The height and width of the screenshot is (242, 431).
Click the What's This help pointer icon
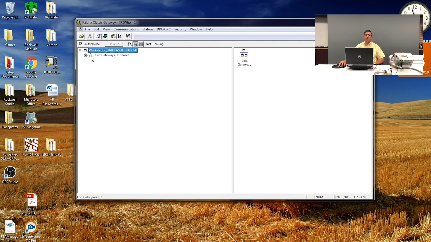[x=128, y=36]
